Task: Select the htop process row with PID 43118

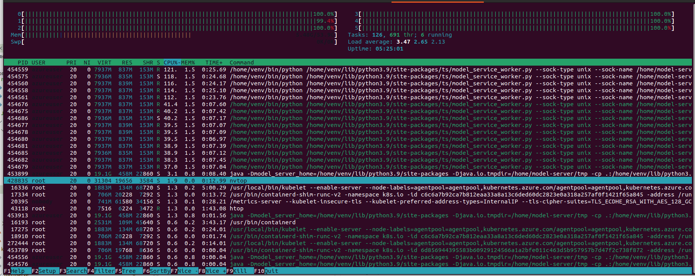Action: 236,208
